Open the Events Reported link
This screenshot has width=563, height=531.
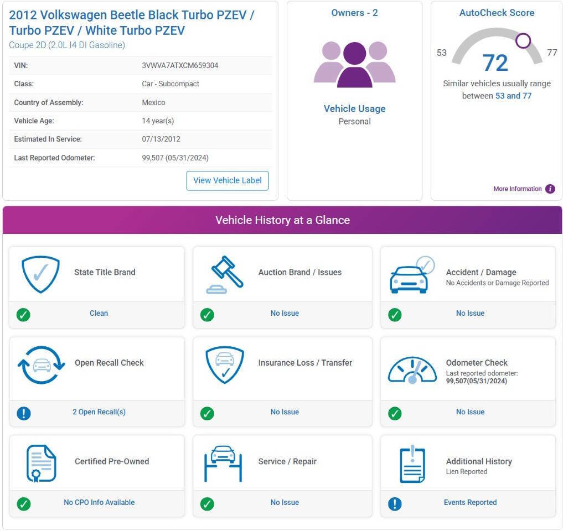470,502
